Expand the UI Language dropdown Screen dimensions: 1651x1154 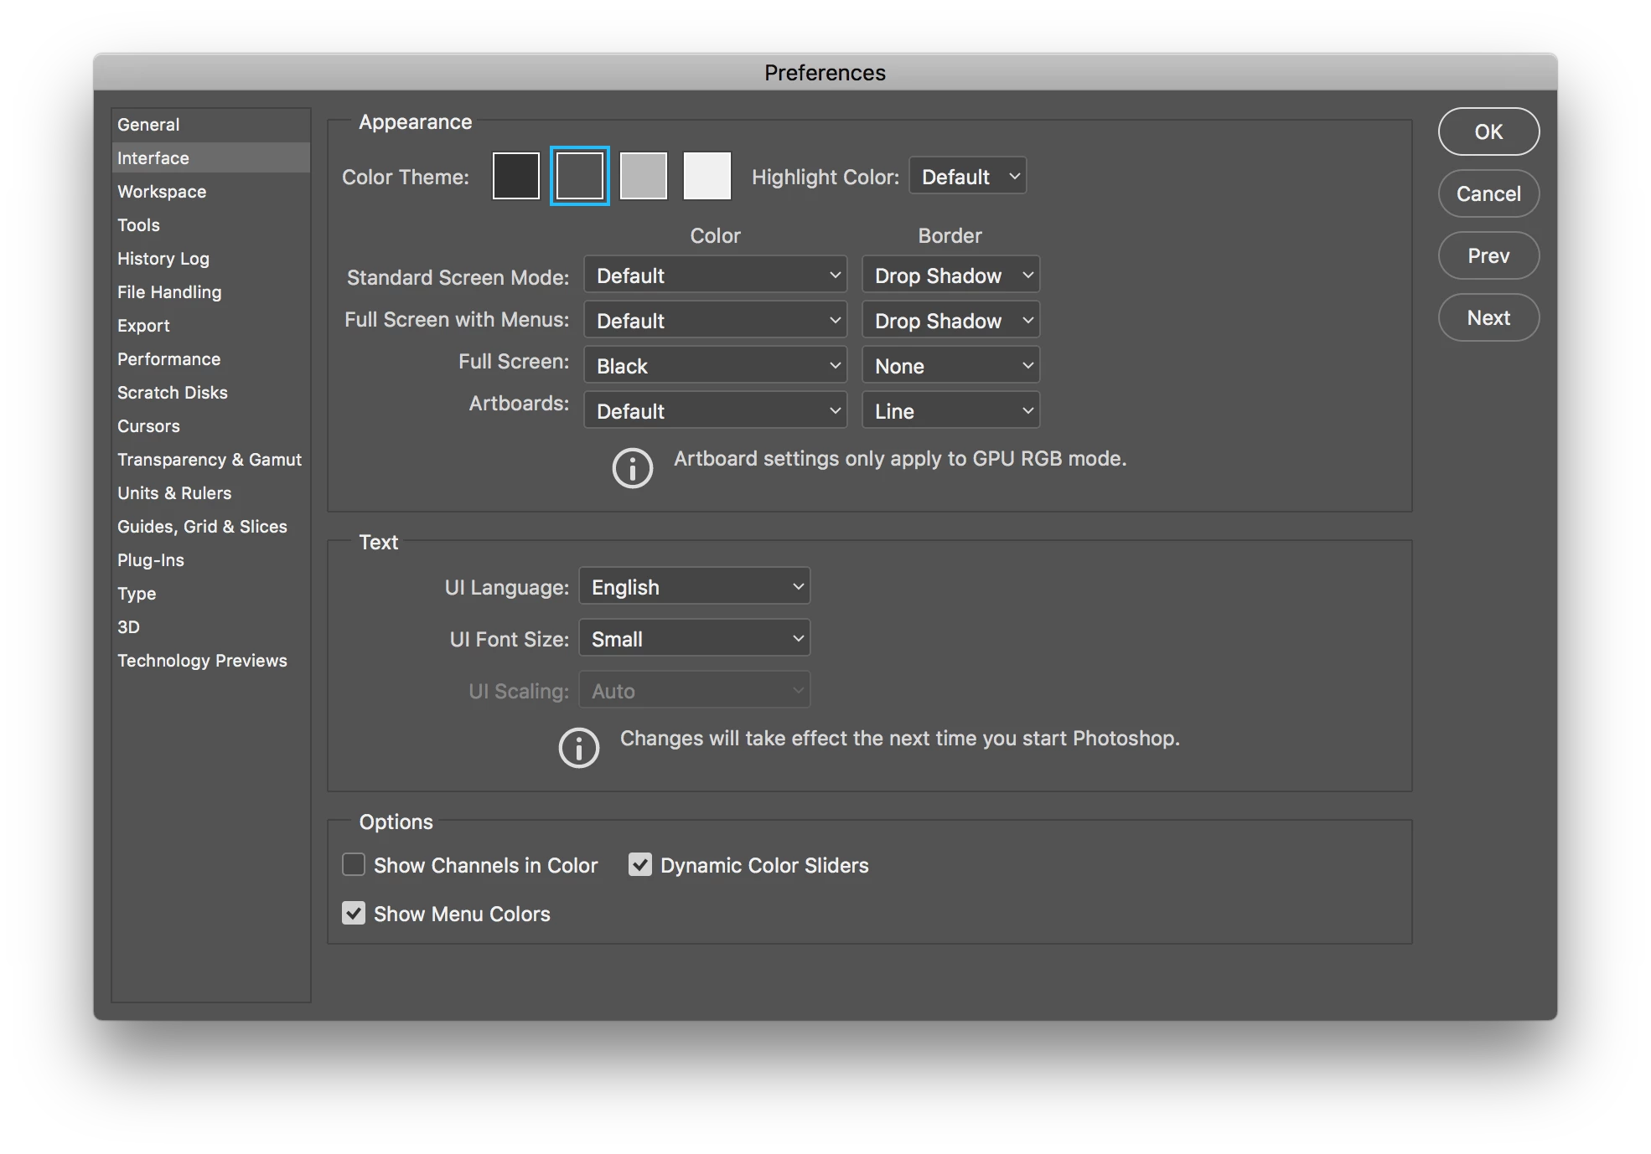click(694, 586)
